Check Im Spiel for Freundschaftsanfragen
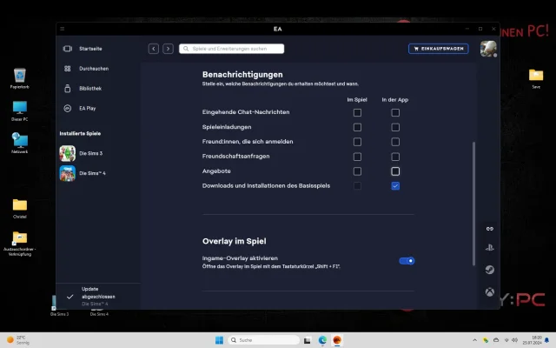This screenshot has height=348, width=556. click(x=357, y=157)
